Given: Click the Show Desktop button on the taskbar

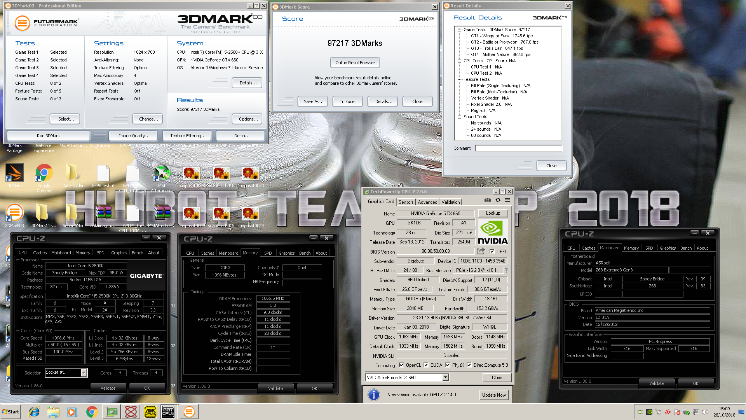Looking at the screenshot, I should [742, 412].
